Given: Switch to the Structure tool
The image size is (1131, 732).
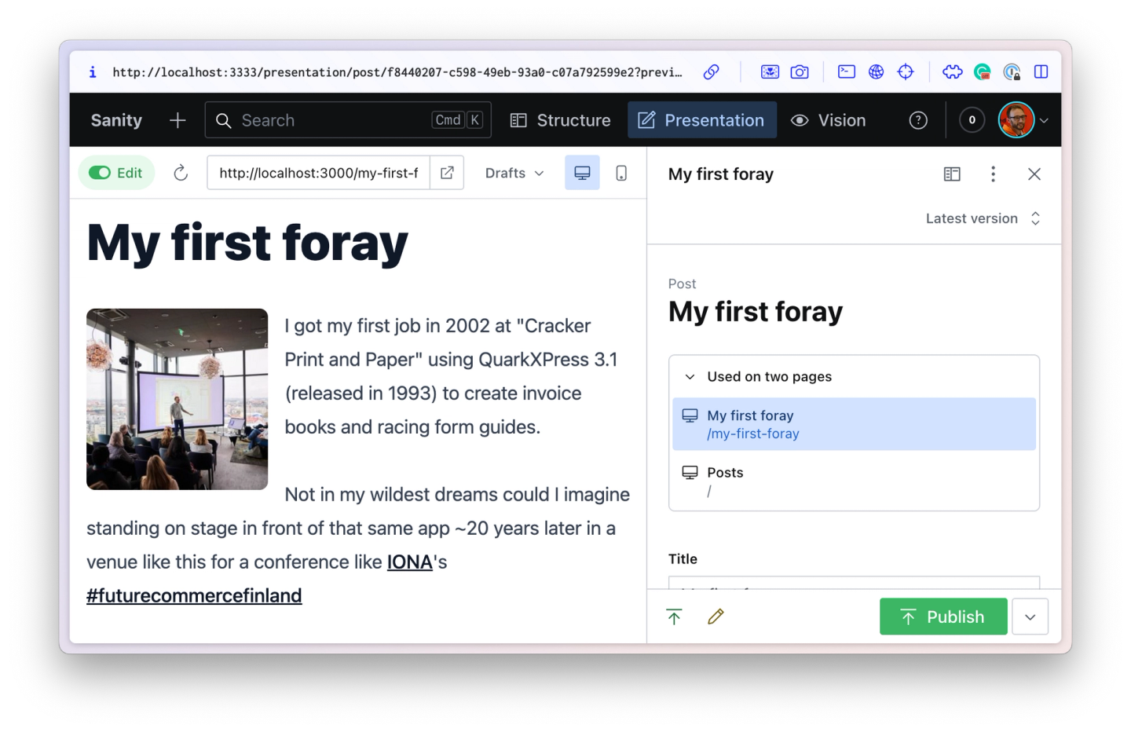Looking at the screenshot, I should click(561, 120).
